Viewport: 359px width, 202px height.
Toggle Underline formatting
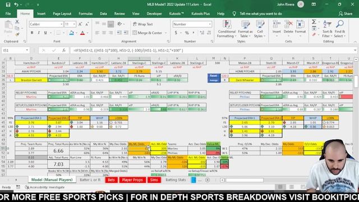tap(45, 33)
